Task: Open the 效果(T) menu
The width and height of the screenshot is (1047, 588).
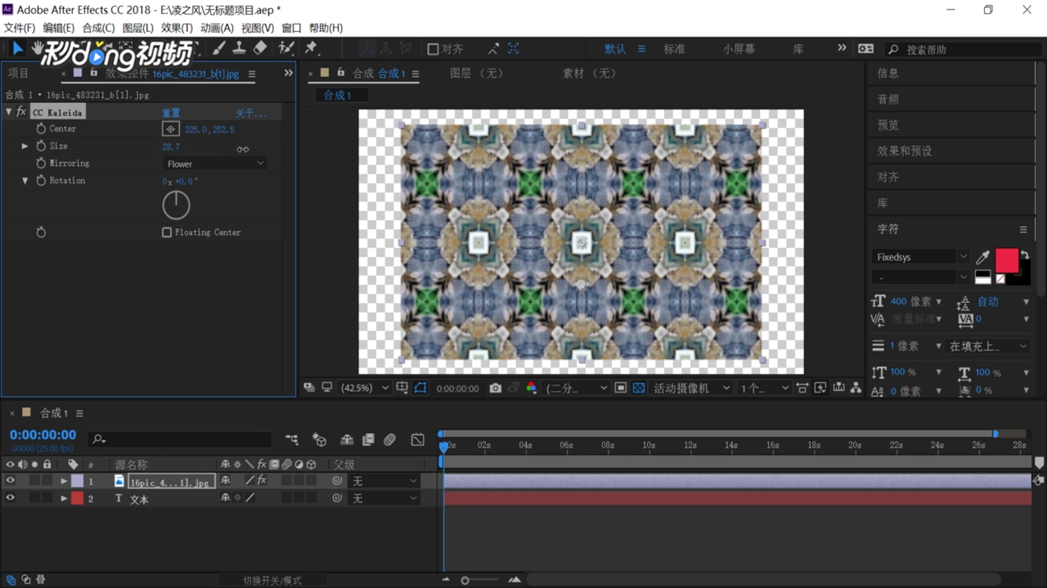Action: pos(177,28)
